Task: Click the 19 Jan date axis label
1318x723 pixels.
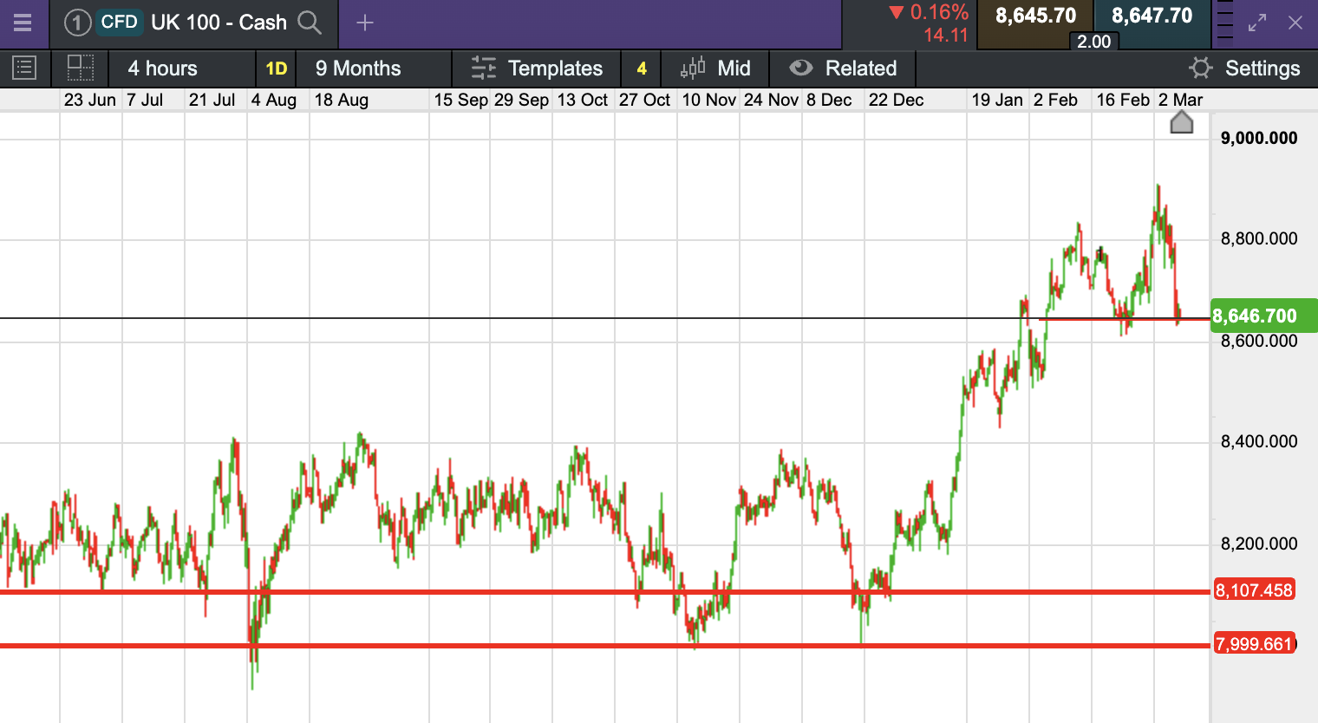Action: click(x=997, y=100)
